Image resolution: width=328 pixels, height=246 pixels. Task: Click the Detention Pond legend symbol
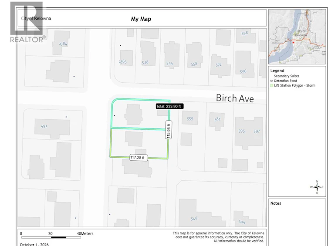tap(271, 81)
